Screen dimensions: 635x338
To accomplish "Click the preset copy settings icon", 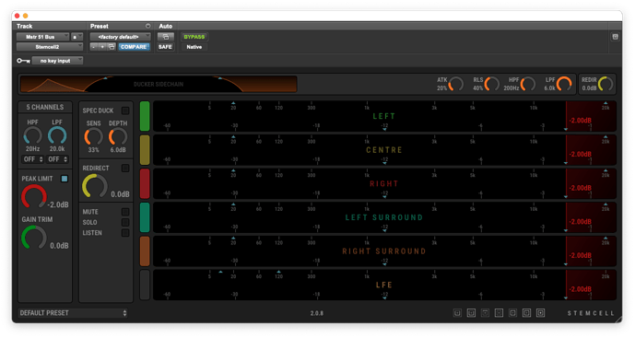I will click(112, 47).
